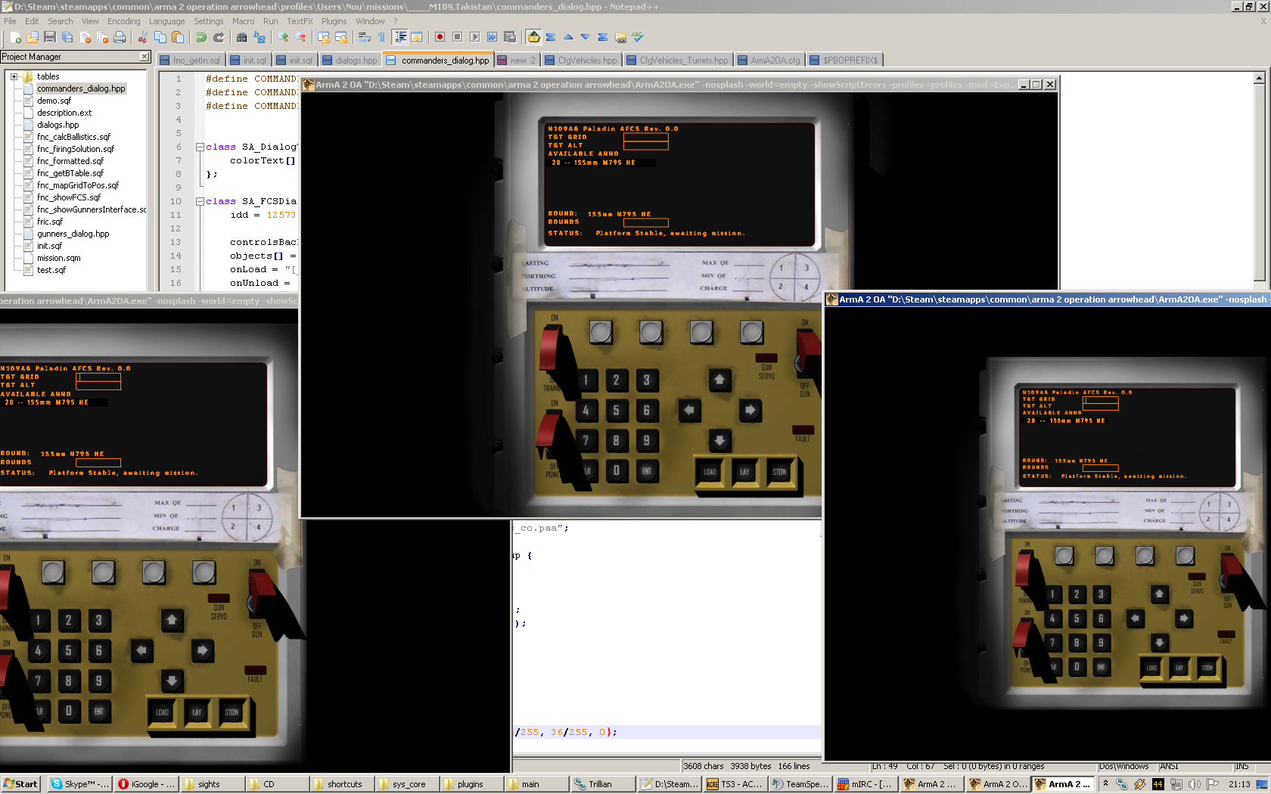Click the Zoom Out magnifier icon

(300, 37)
